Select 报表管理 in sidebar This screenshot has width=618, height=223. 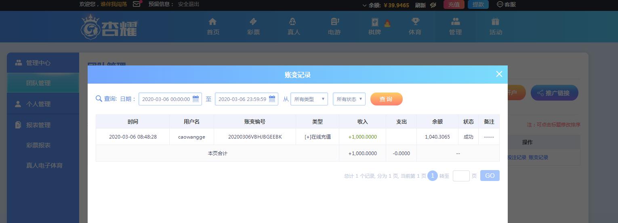pyautogui.click(x=43, y=125)
